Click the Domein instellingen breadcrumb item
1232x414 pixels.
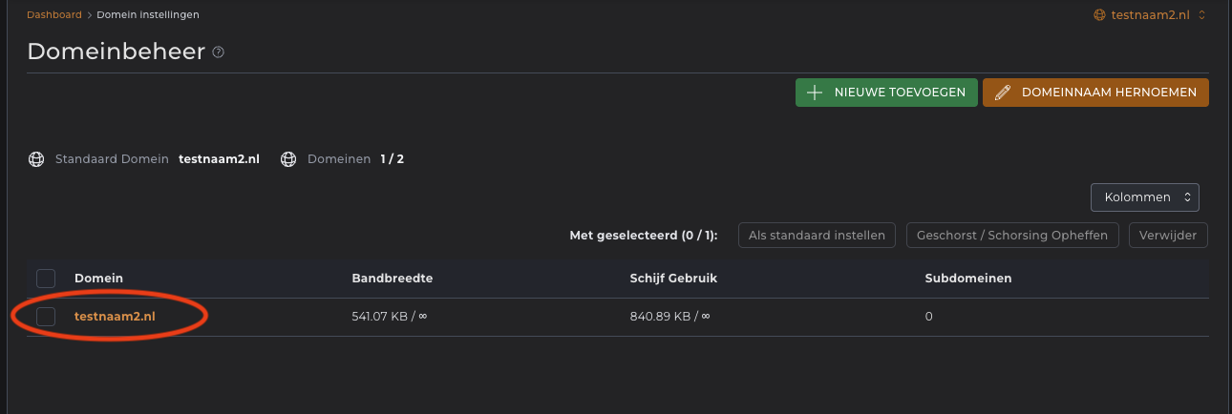(148, 15)
